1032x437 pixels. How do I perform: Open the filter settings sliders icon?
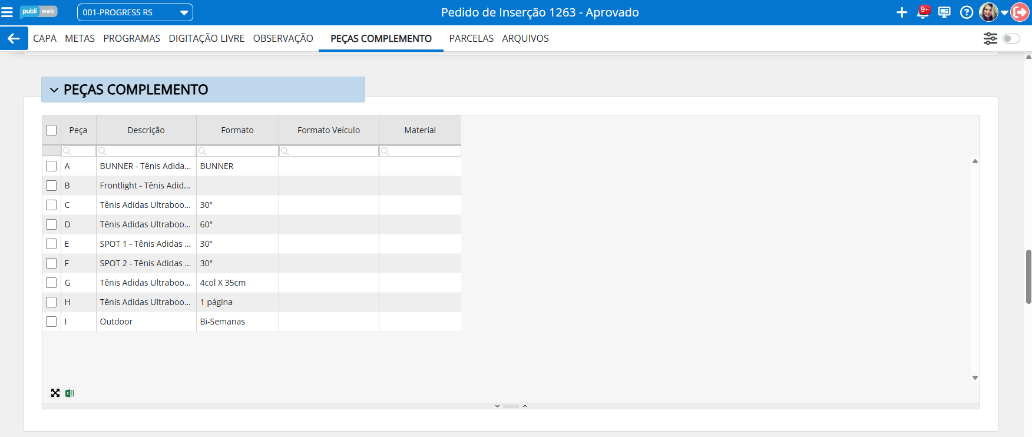click(990, 38)
